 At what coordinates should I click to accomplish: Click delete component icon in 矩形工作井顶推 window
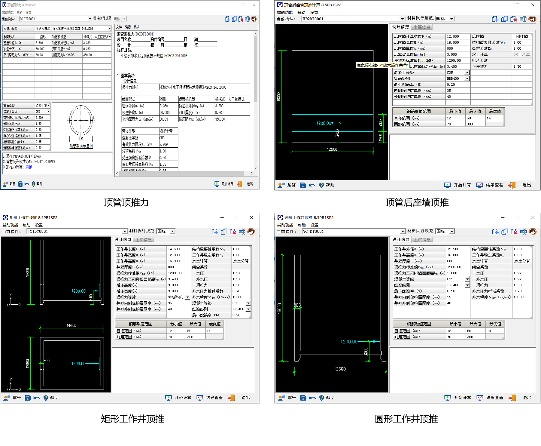233,232
